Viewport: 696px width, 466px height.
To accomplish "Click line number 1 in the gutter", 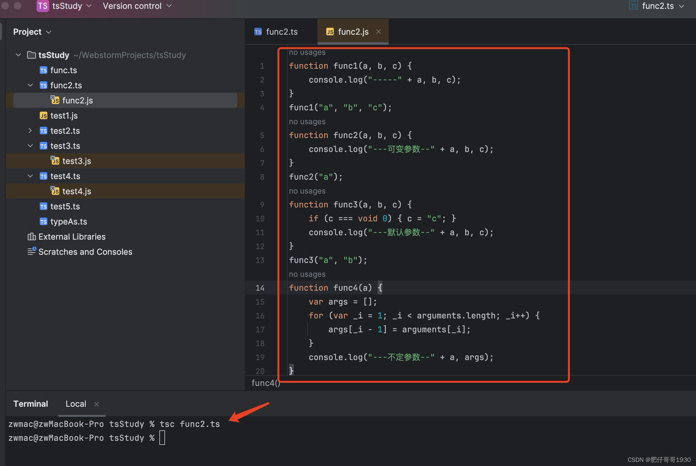I will [x=262, y=66].
